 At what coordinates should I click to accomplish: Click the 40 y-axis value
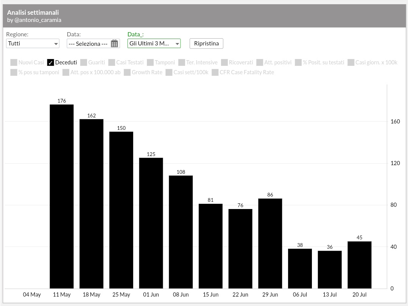click(394, 247)
